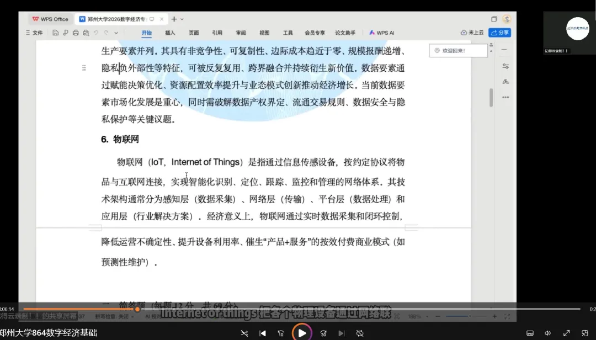Image resolution: width=596 pixels, height=340 pixels.
Task: Open the Print Preview icon
Action: (86, 33)
